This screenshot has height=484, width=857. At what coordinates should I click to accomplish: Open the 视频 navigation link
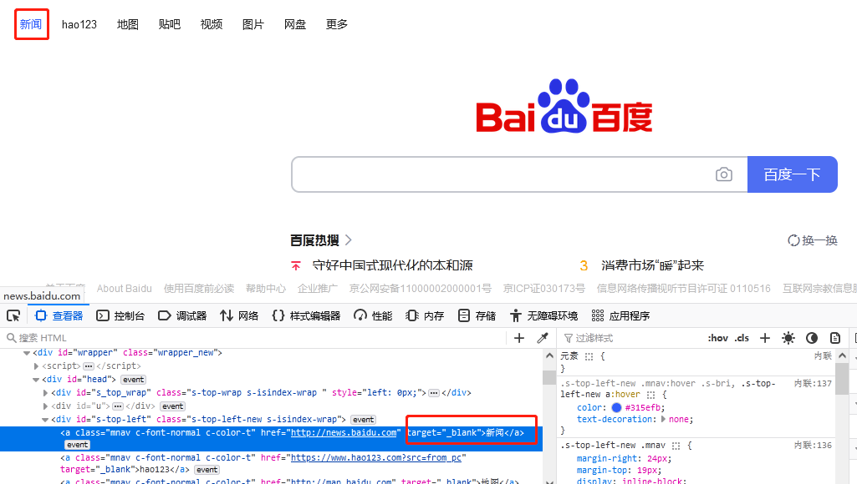coord(212,24)
